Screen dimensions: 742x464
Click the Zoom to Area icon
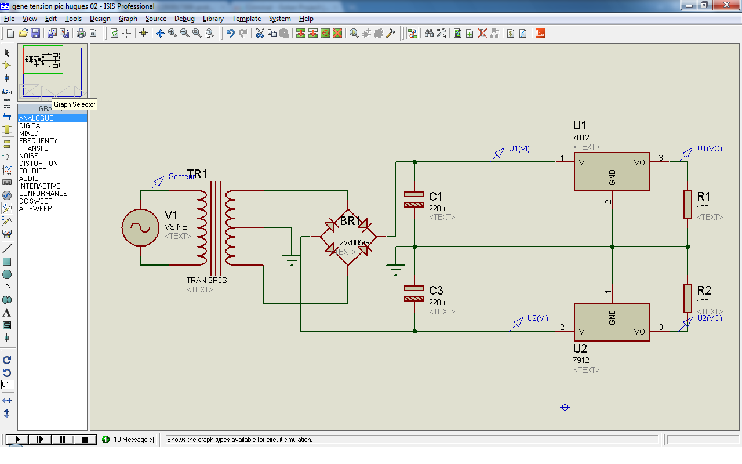tap(209, 33)
